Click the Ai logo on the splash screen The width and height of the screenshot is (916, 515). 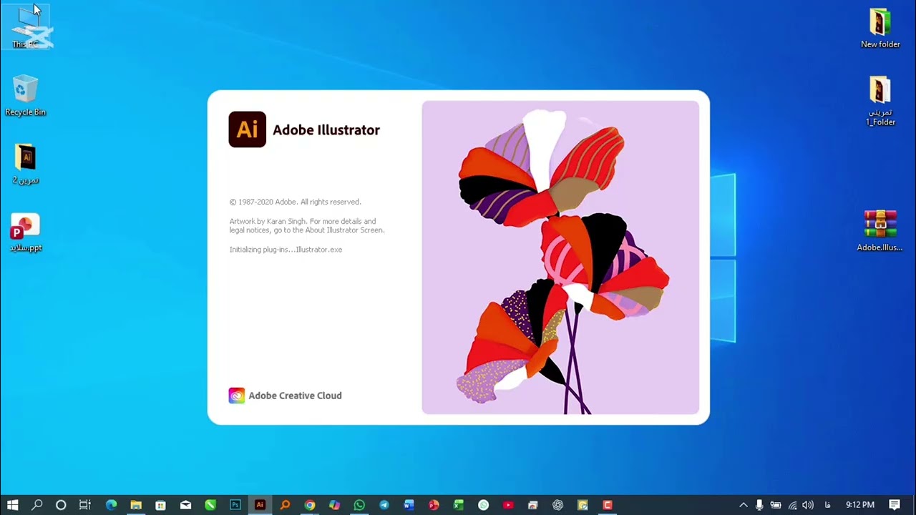click(247, 129)
